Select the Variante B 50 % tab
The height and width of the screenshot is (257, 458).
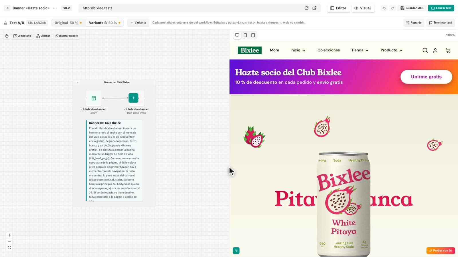(104, 23)
